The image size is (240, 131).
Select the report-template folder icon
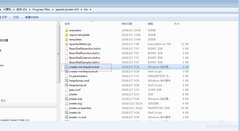(66, 35)
